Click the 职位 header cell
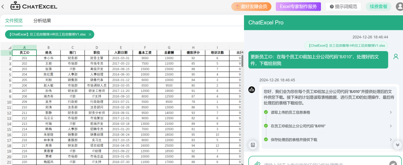Viewport: 403px width, 165px height. pyautogui.click(x=97, y=53)
